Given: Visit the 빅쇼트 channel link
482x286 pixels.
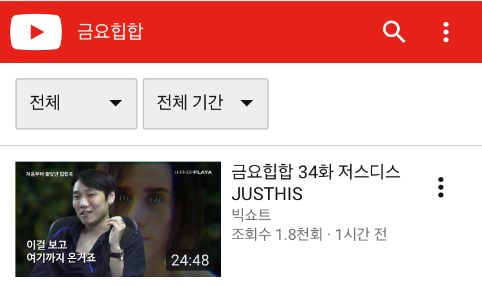Looking at the screenshot, I should coord(251,214).
